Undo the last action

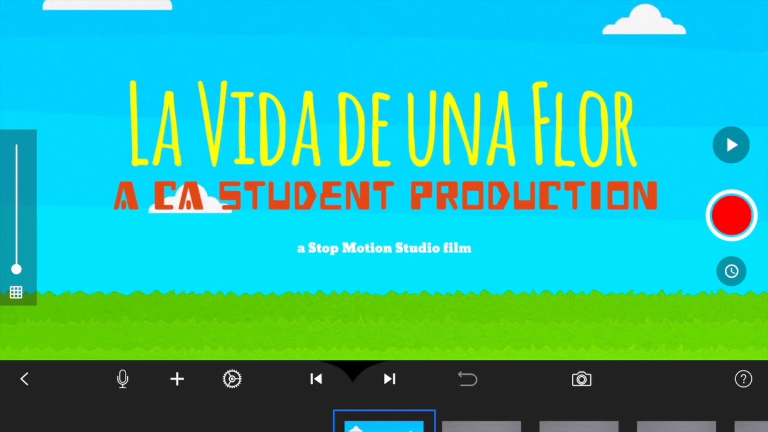tap(467, 379)
